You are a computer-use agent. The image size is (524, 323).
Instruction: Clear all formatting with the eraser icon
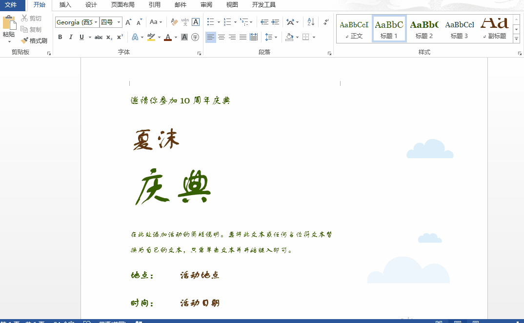point(174,22)
